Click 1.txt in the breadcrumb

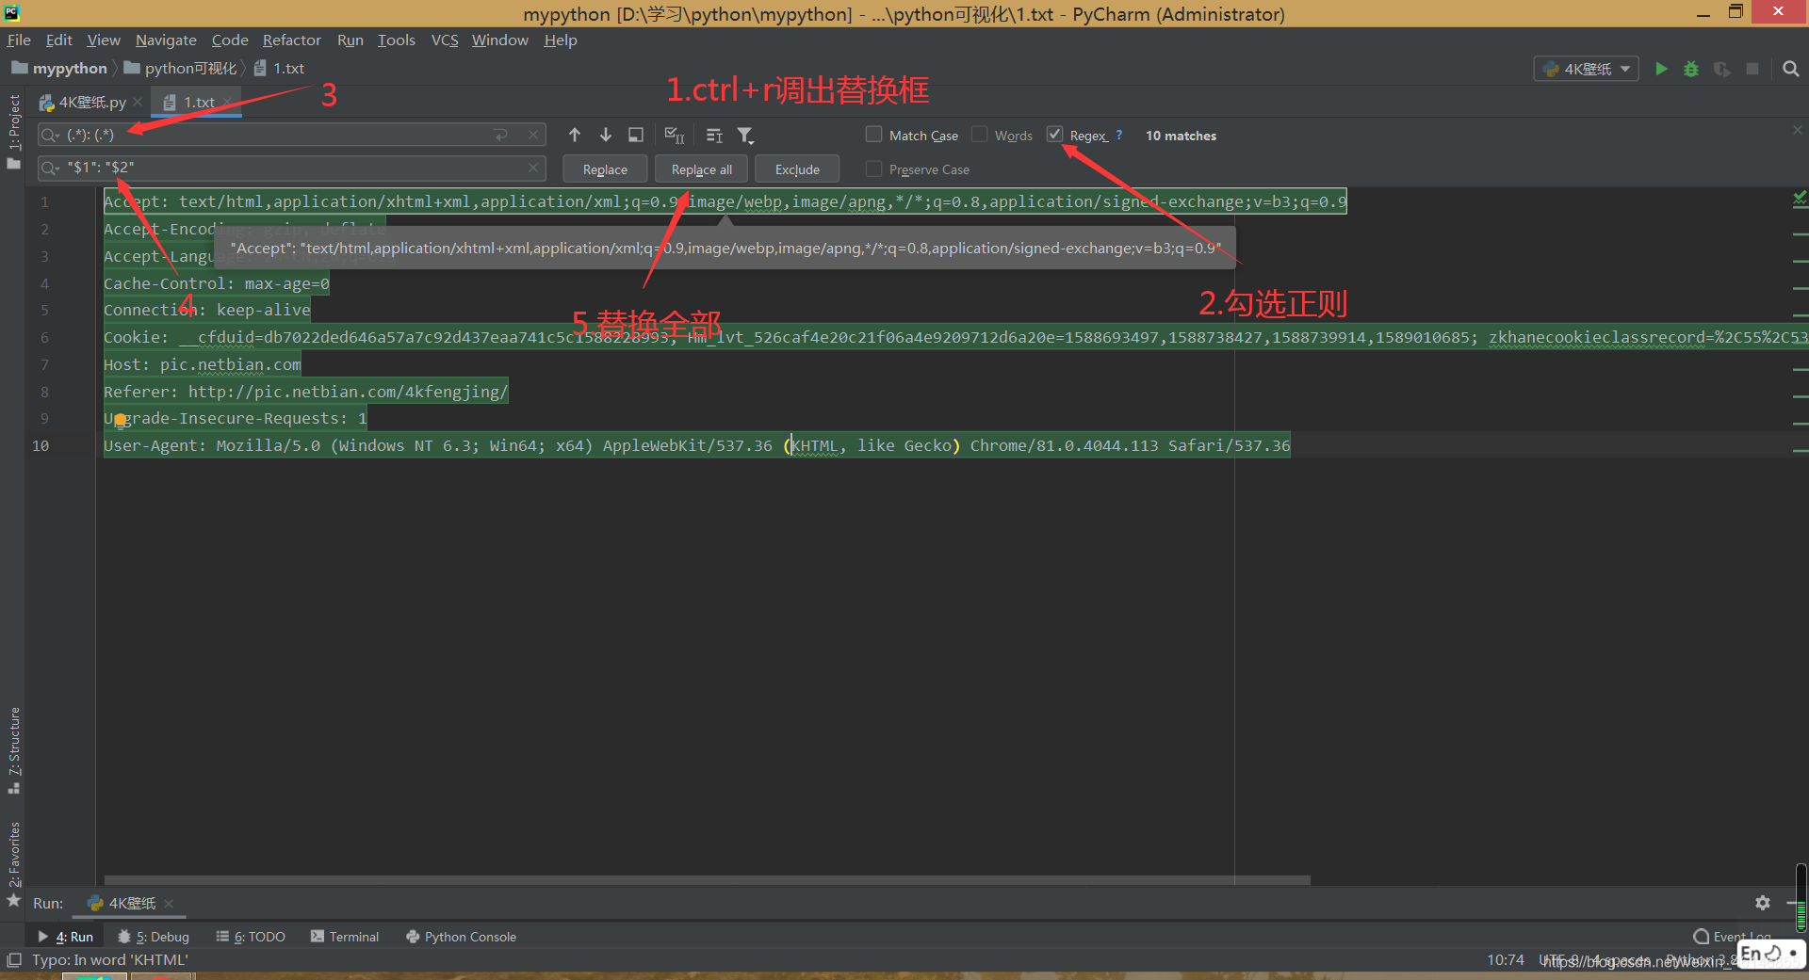click(280, 68)
